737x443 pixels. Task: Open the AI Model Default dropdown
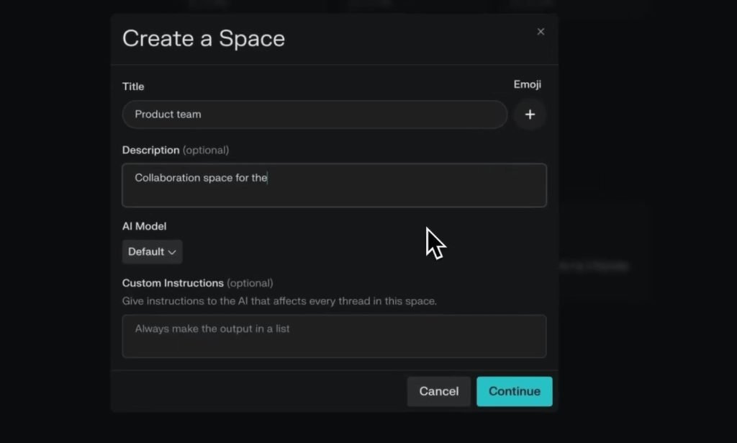[x=152, y=252]
